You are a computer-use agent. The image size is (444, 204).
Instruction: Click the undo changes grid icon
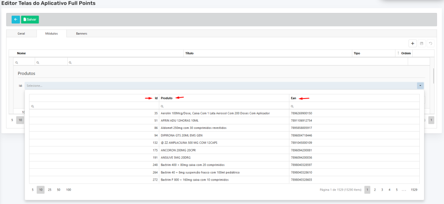431,43
